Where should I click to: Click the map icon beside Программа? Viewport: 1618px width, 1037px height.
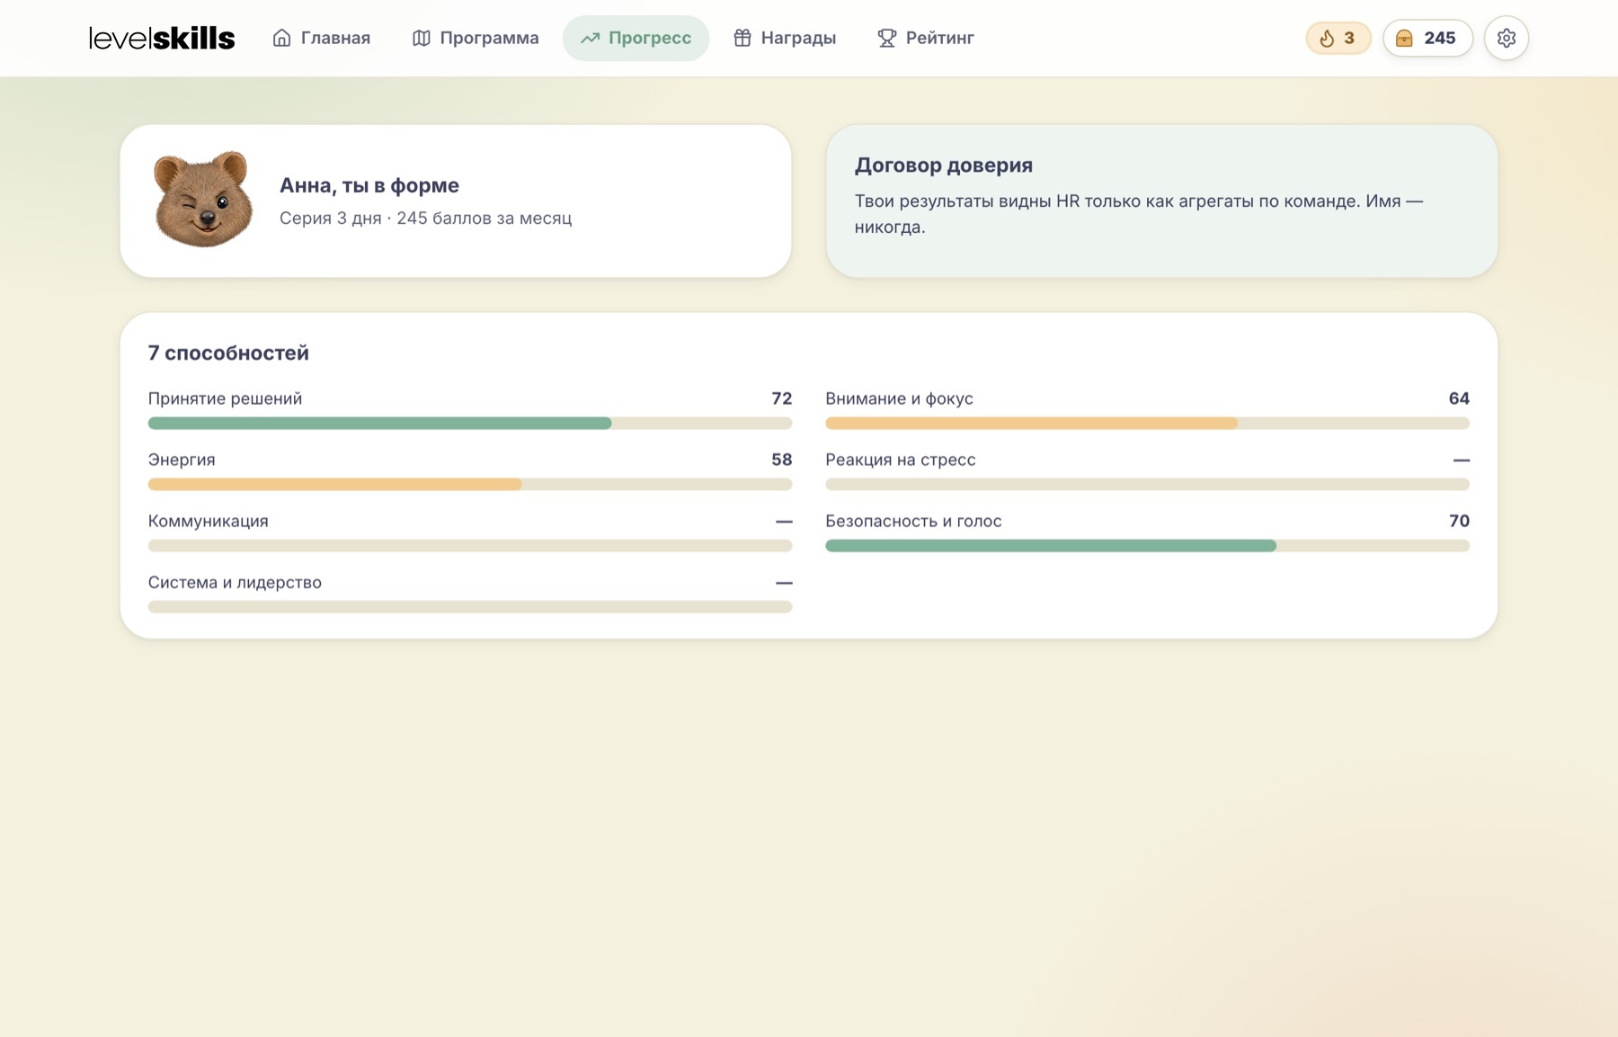[421, 38]
